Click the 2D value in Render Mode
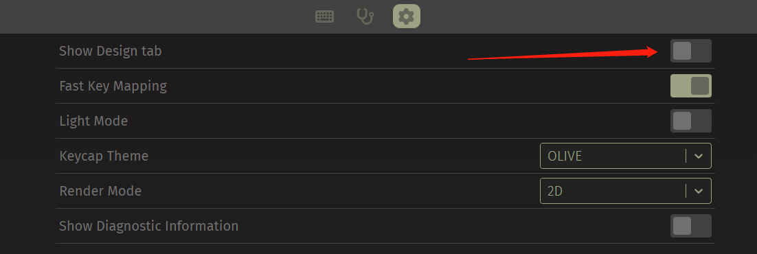The image size is (757, 254). coord(555,192)
